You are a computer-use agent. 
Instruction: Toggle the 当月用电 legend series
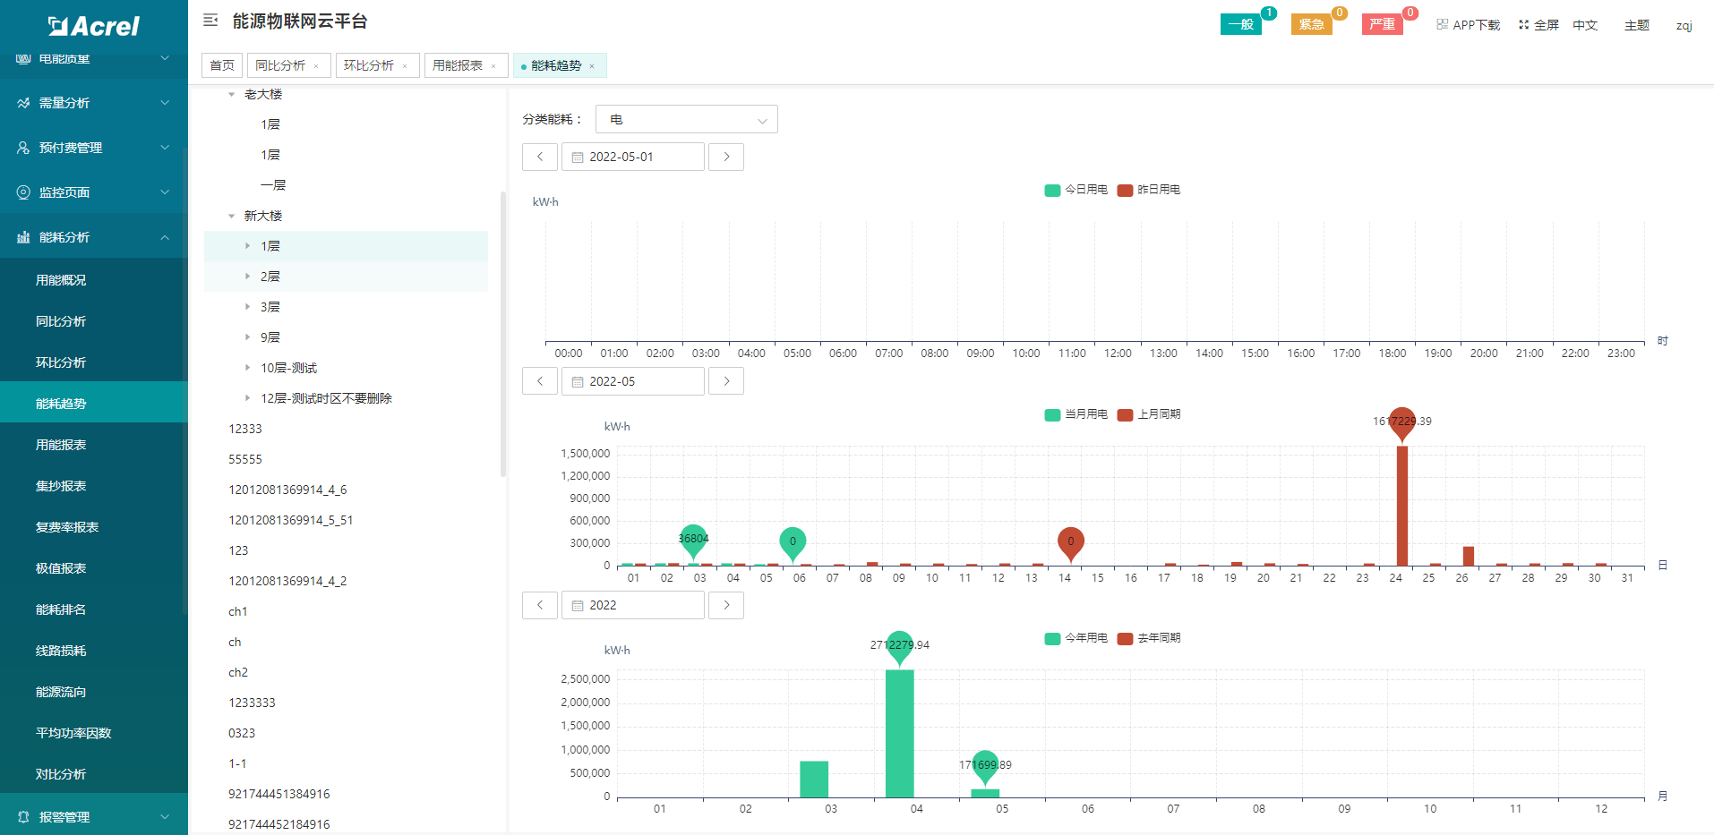tap(1076, 414)
